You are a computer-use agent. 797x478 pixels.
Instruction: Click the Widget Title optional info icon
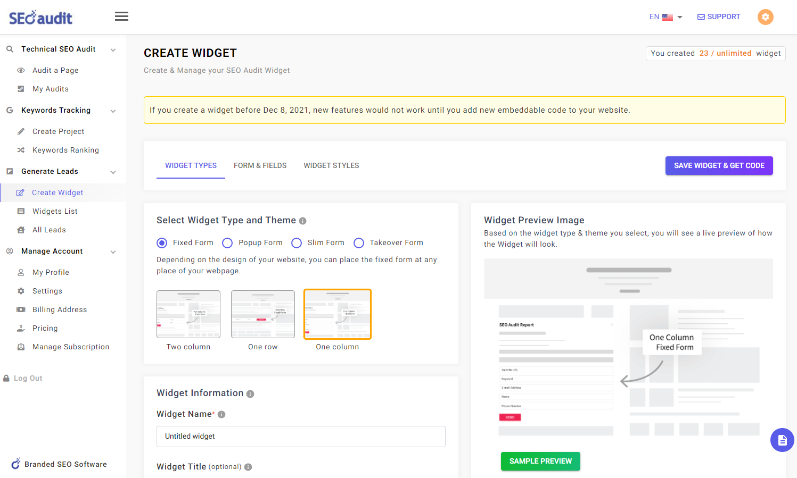coord(248,467)
